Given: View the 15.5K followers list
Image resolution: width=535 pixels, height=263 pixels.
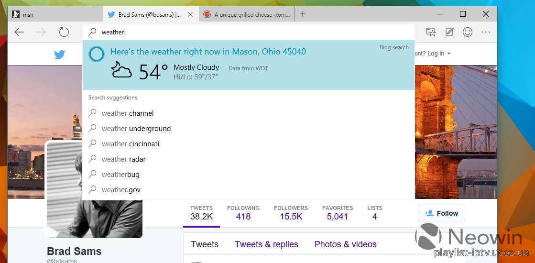Looking at the screenshot, I should pos(291,213).
